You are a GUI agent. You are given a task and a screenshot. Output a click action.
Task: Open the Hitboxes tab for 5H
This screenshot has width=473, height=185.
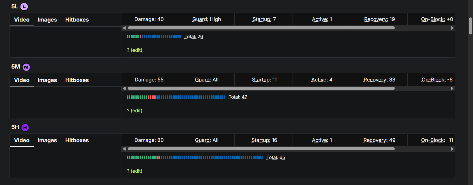point(77,140)
